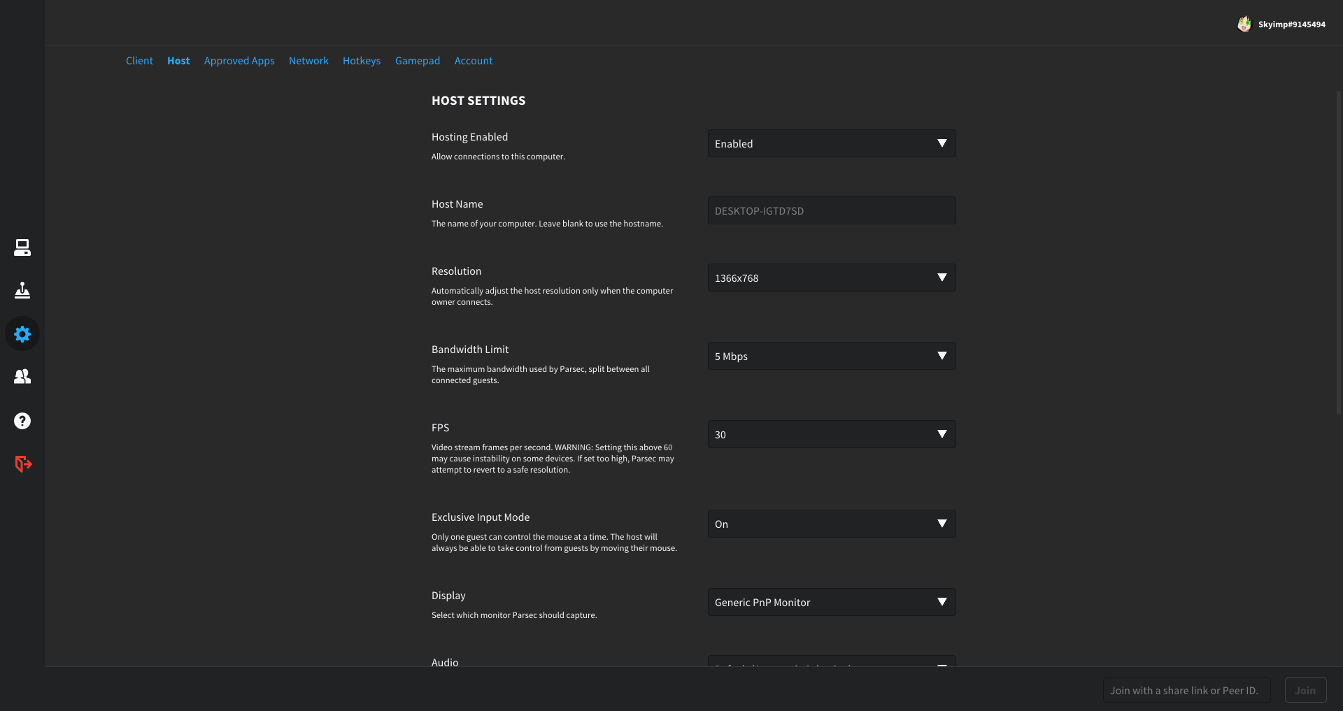The image size is (1343, 711).
Task: Expand the Bandwidth Limit 5 Mbps dropdown
Action: click(x=832, y=356)
